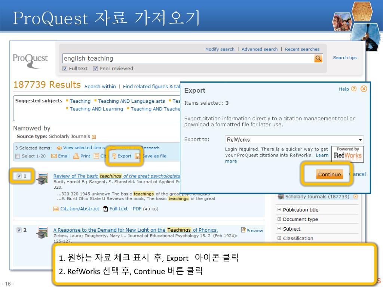This screenshot has height=287, width=383.
Task: Click the scholarly journal icon for result 1
Action: click(x=42, y=179)
